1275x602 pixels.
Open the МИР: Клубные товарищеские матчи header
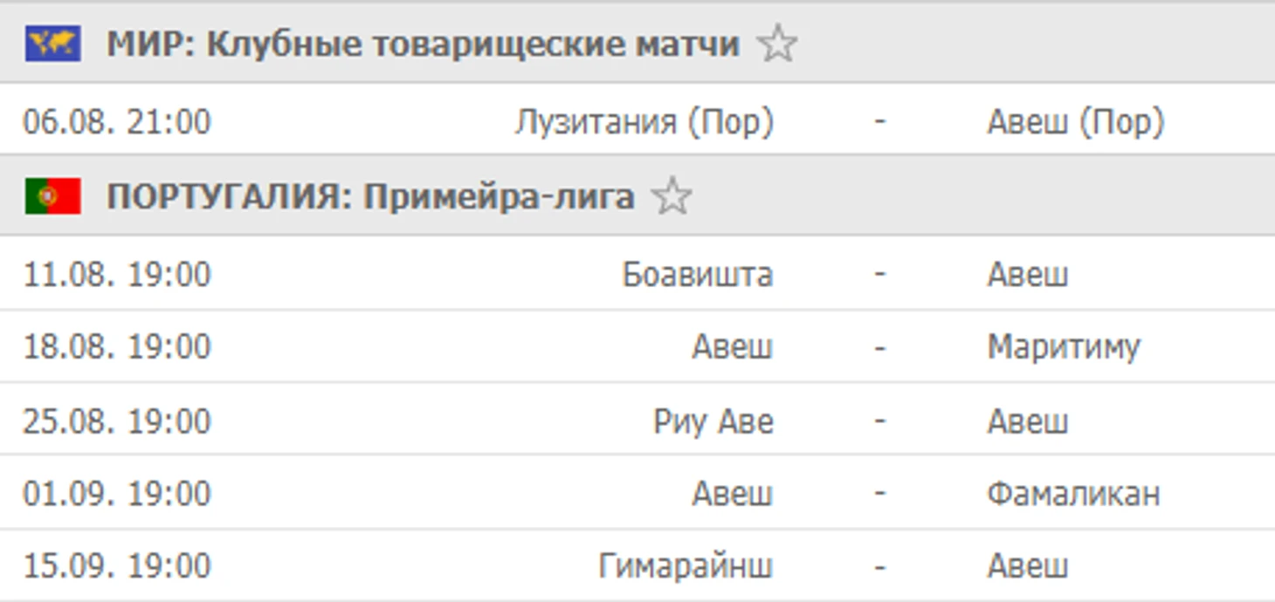click(x=423, y=44)
